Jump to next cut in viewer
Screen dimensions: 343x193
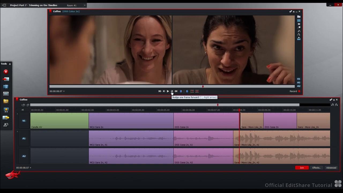coord(176,91)
